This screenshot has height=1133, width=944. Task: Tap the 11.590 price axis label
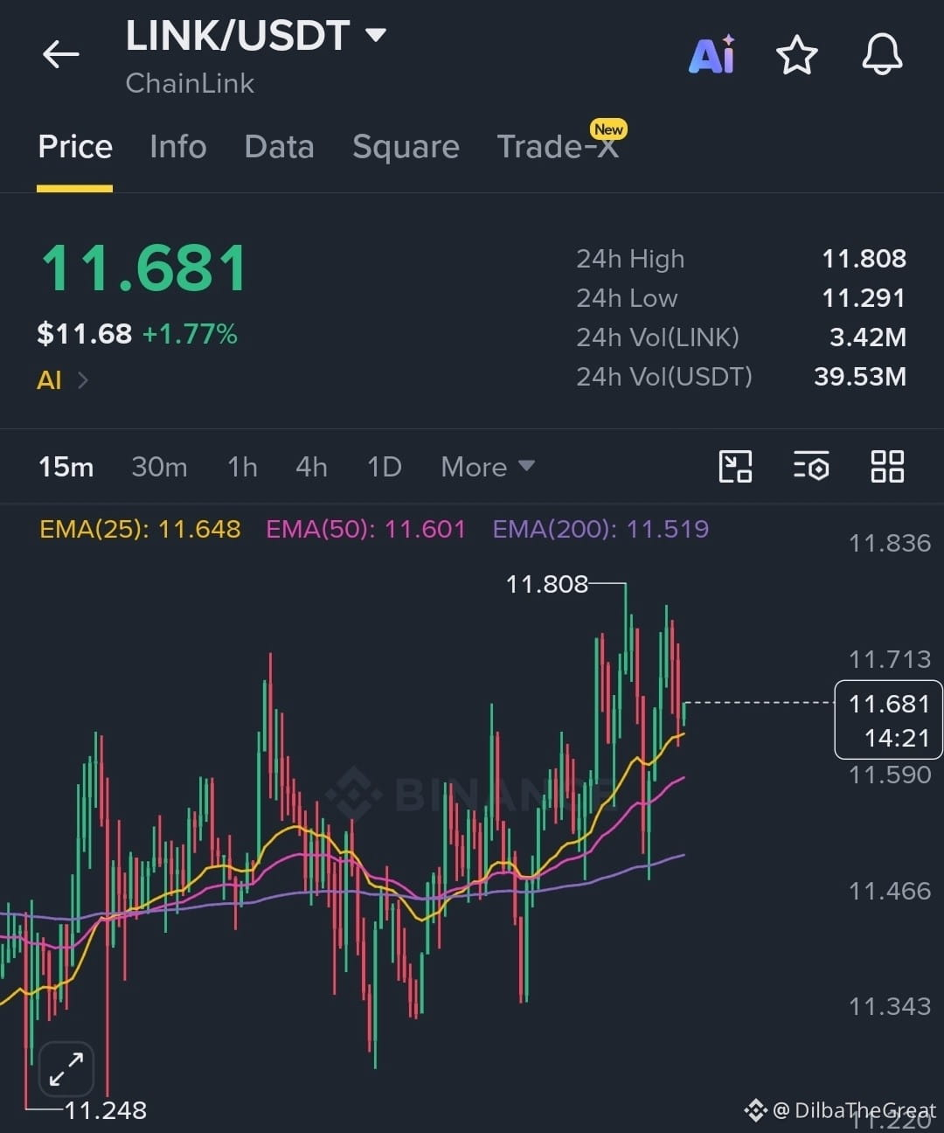pos(890,775)
